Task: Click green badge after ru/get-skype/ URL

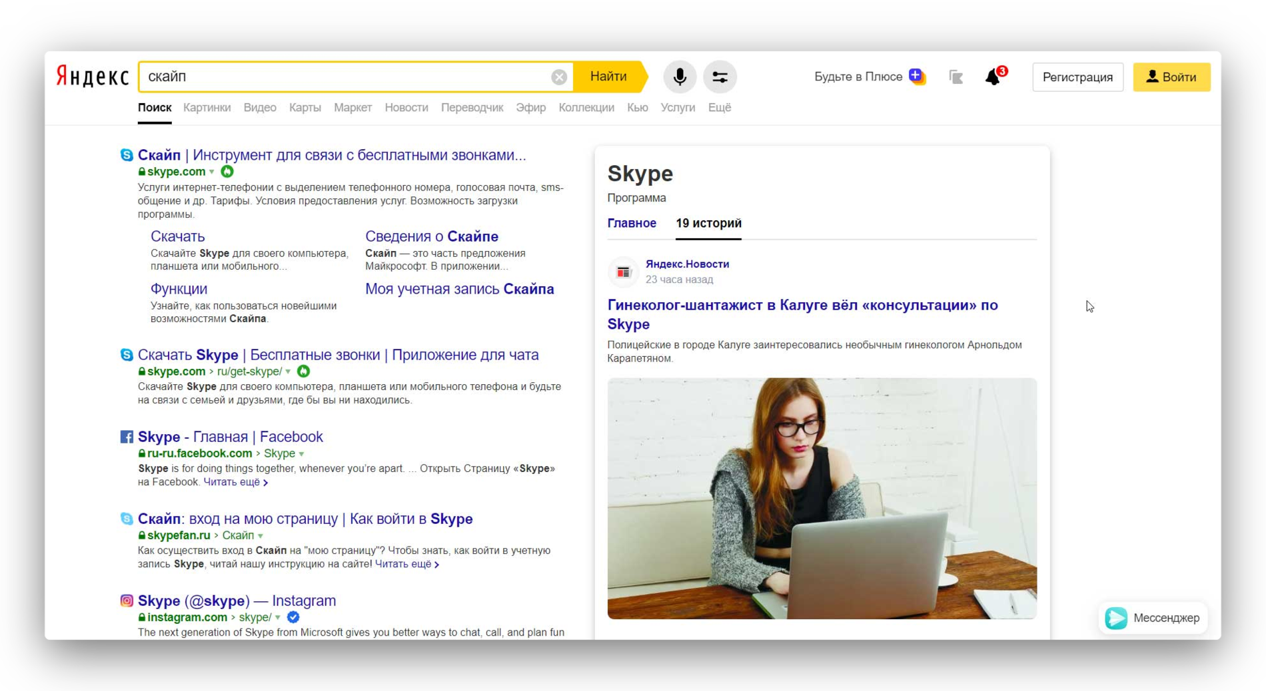Action: pos(303,371)
